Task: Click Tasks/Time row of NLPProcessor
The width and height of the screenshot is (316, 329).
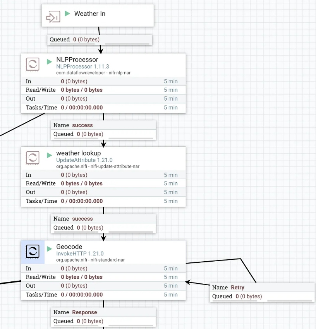Action: (x=103, y=108)
